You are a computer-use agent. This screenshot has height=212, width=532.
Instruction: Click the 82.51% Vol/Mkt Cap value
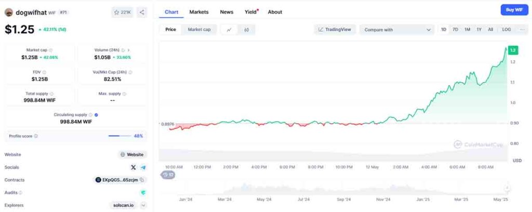(x=112, y=79)
